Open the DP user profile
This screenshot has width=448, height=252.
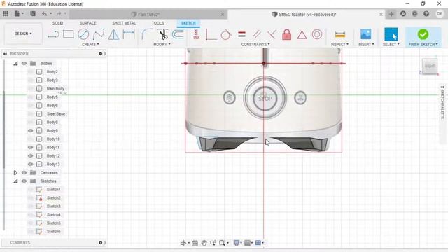pyautogui.click(x=440, y=14)
